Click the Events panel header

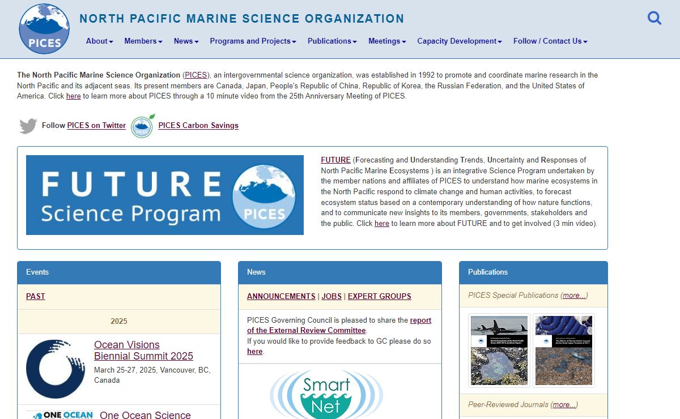click(119, 272)
